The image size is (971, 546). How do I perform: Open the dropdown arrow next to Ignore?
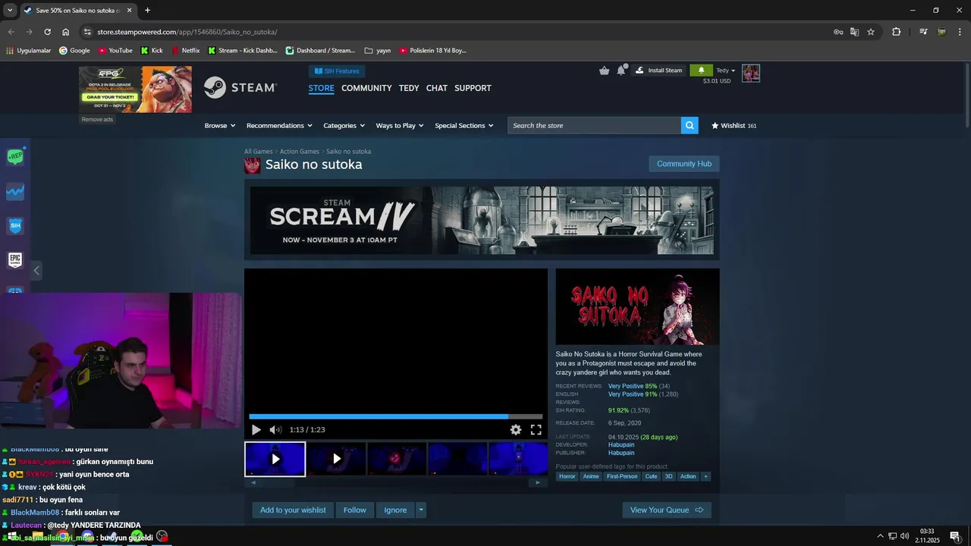tap(421, 510)
